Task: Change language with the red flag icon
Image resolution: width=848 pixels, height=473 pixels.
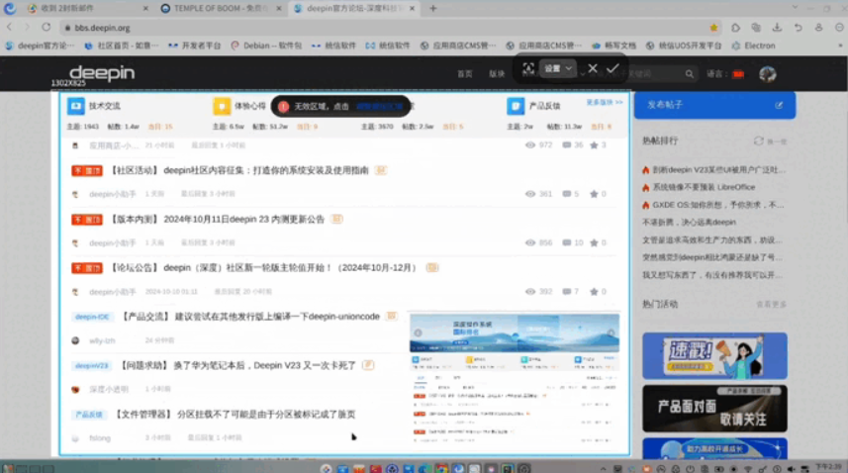Action: point(738,74)
